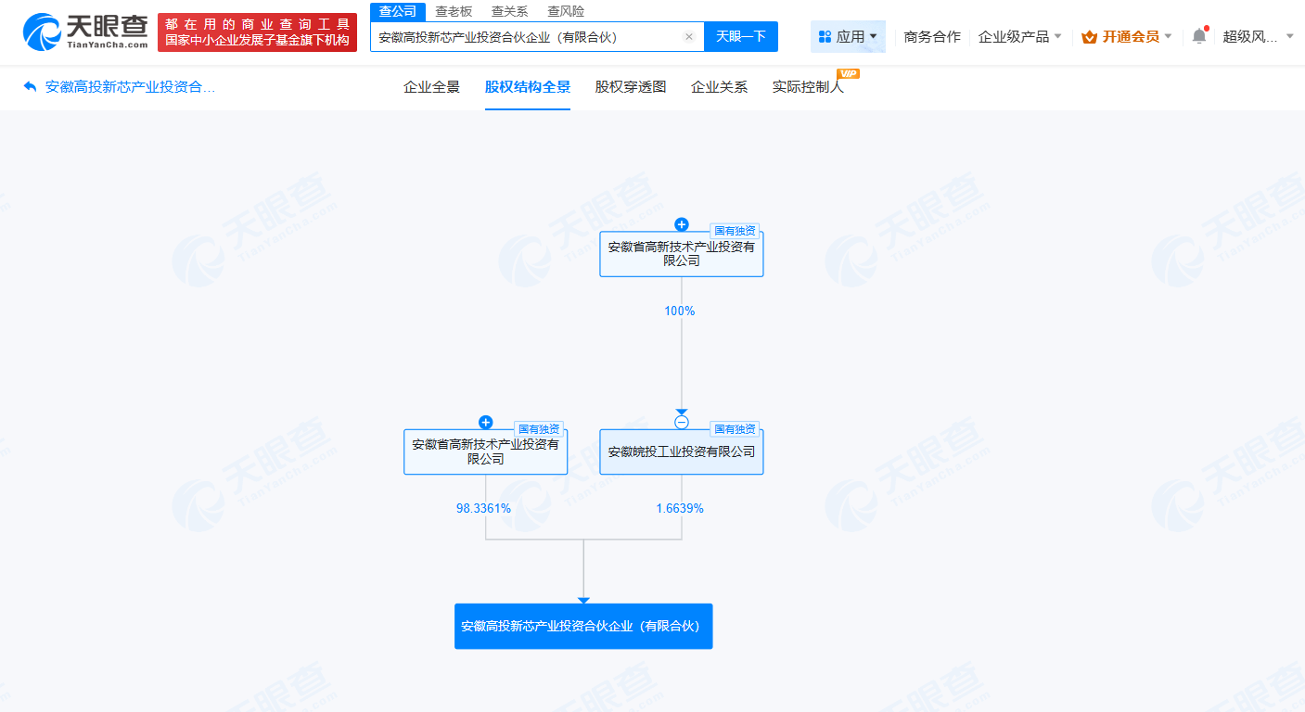
Task: Expand left 安徽省高新技术产业投资有限公司 plus toggle
Action: point(485,422)
